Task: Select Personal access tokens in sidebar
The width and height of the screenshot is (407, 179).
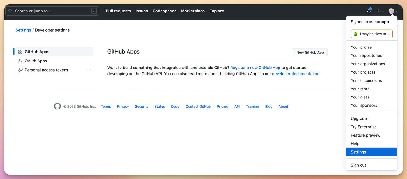Action: (54, 70)
